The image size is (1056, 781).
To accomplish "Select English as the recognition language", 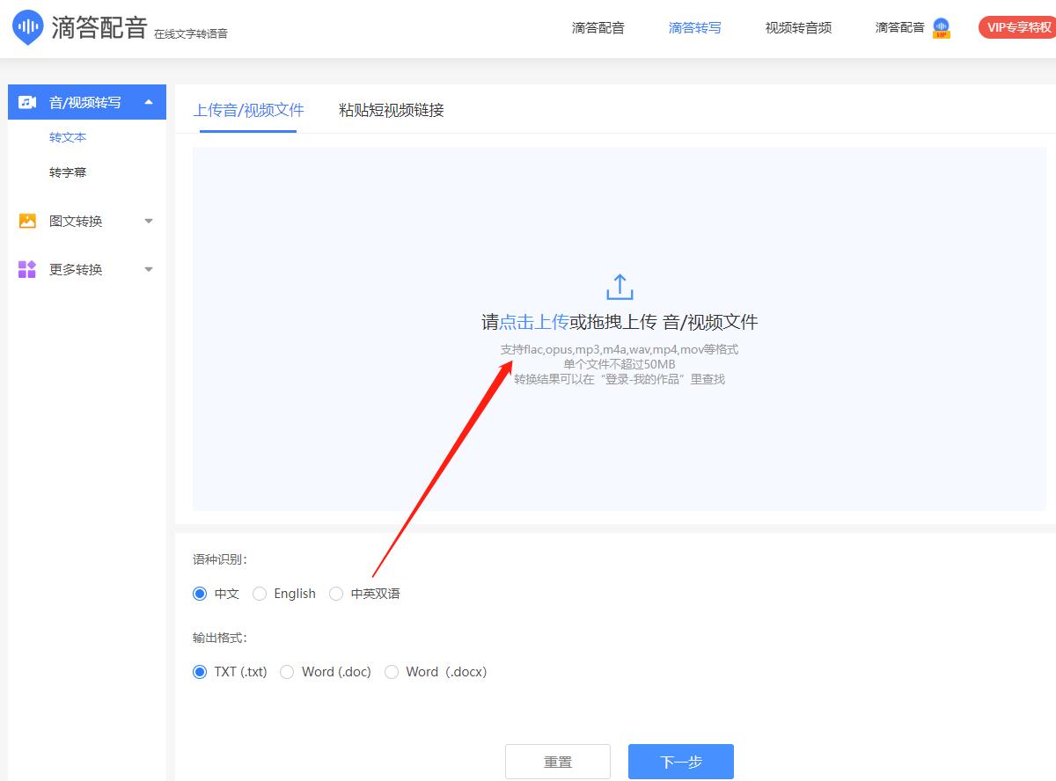I will pyautogui.click(x=260, y=594).
